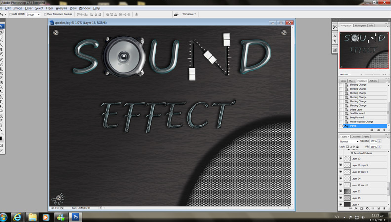Create new document from current history state

(372, 130)
